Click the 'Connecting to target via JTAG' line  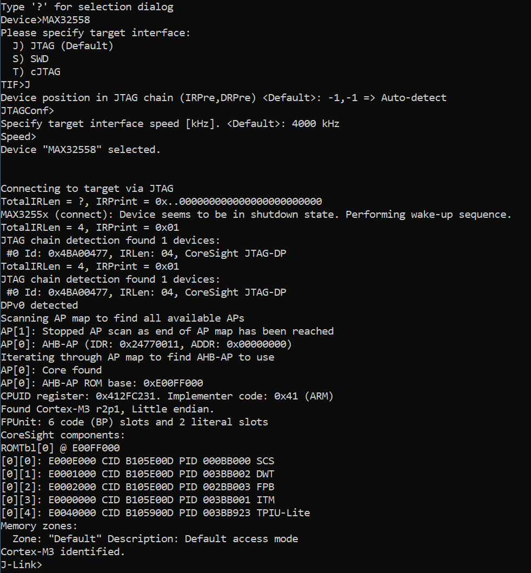[x=87, y=189]
